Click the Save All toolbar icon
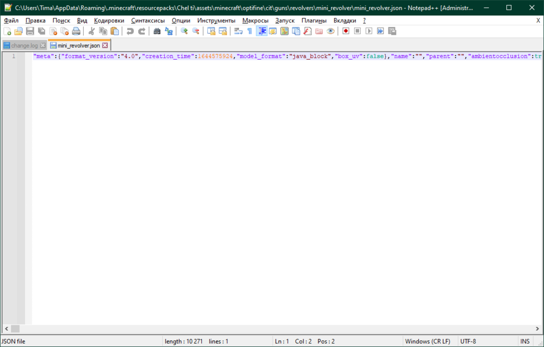The width and height of the screenshot is (544, 347). click(x=42, y=31)
